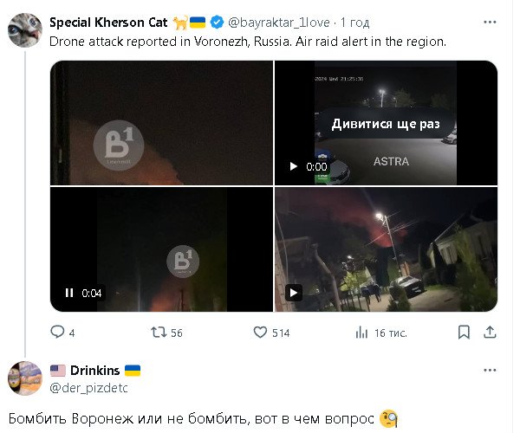Click the blue verified badge icon
This screenshot has width=520, height=433.
217,23
